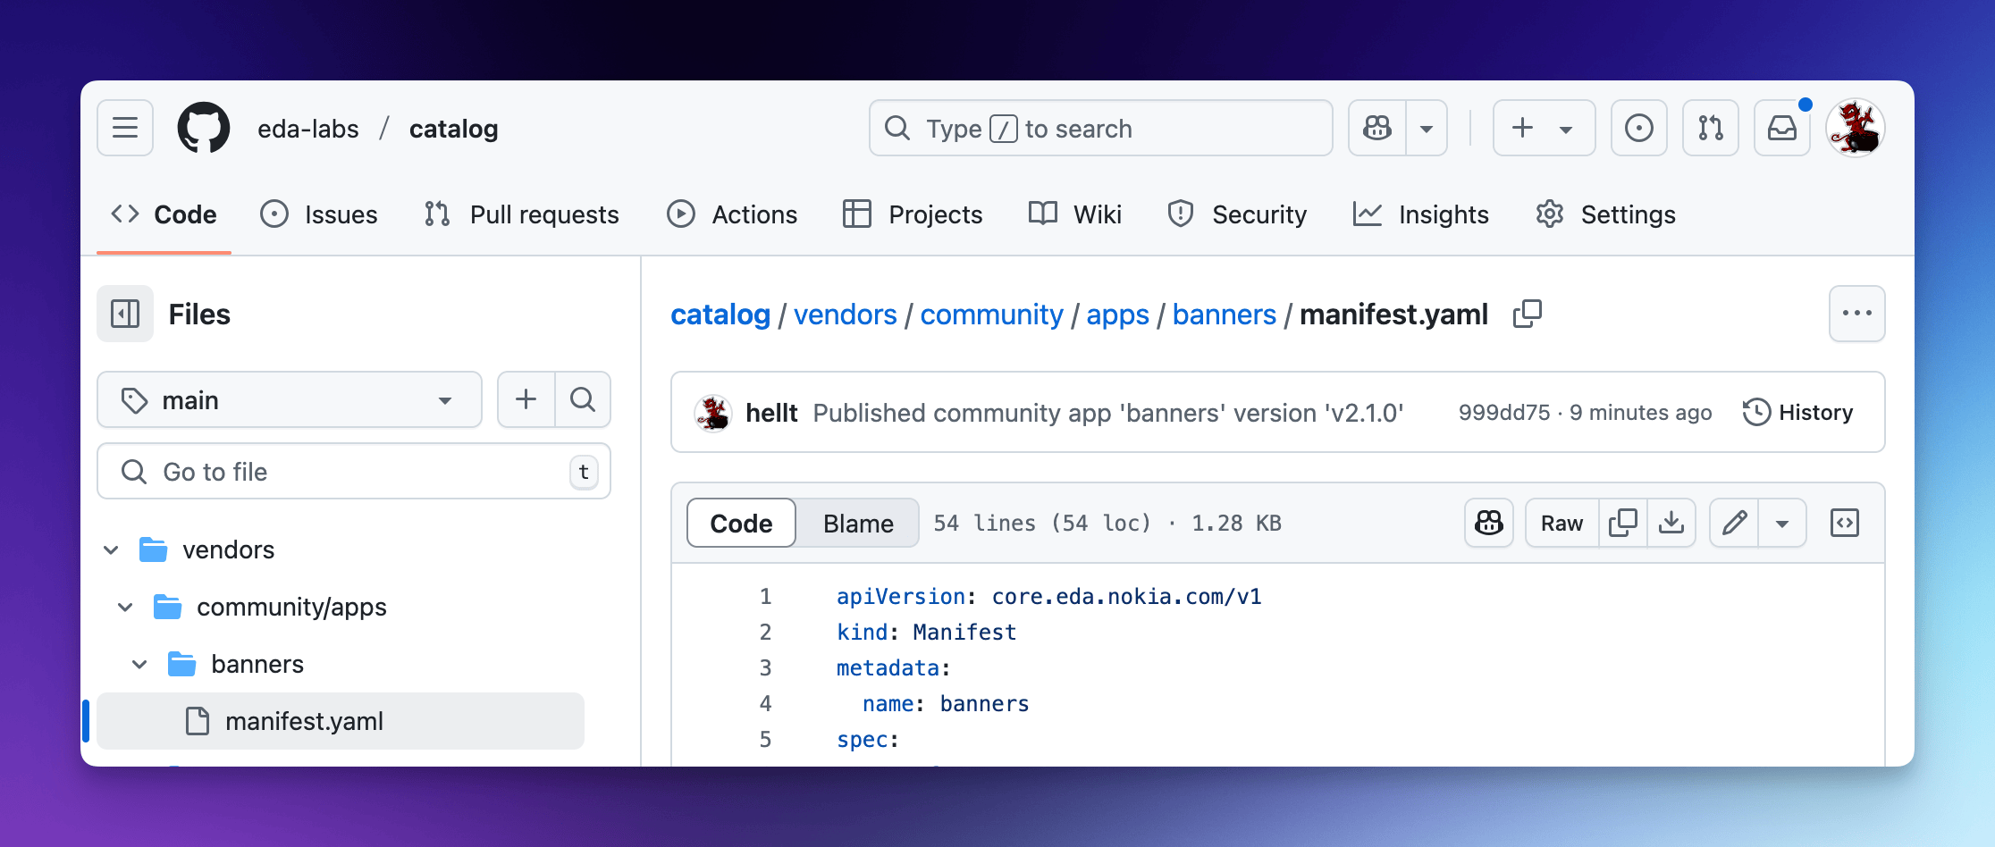View the file History

[x=1797, y=412]
